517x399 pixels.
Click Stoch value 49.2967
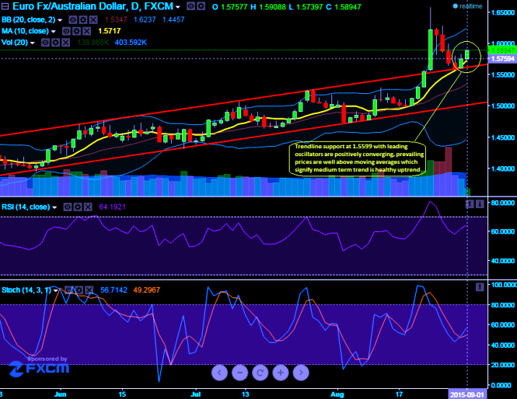pyautogui.click(x=147, y=290)
